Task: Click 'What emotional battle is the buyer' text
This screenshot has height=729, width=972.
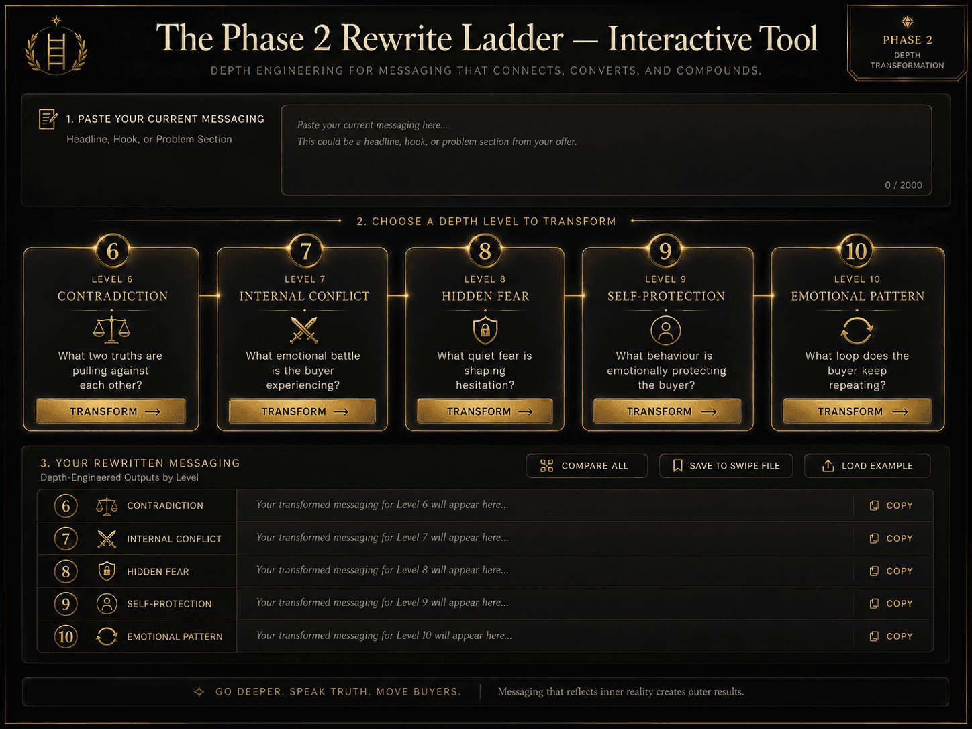Action: click(x=303, y=371)
